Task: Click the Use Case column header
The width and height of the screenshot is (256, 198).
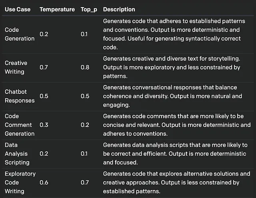Action: coord(18,10)
